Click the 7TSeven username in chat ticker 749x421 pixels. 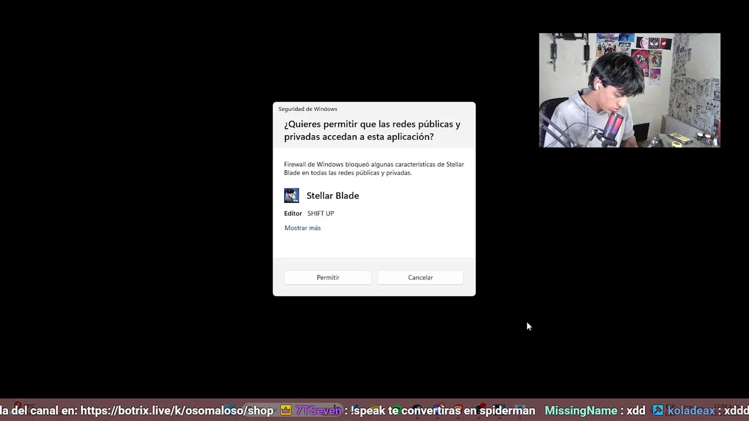[x=318, y=410]
